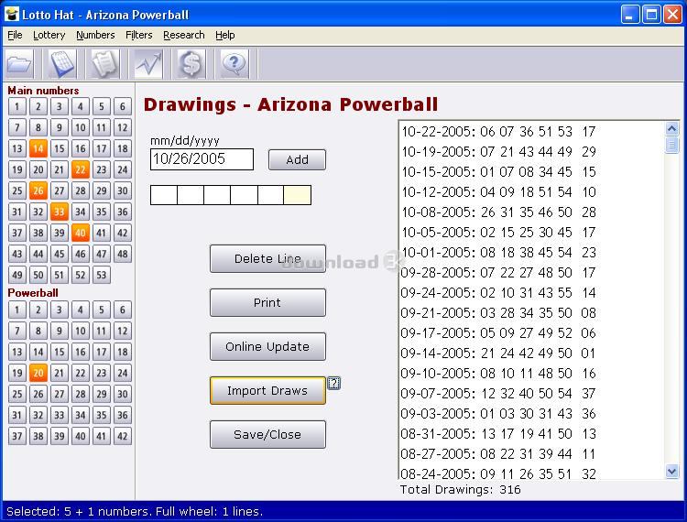The width and height of the screenshot is (687, 522).
Task: Select main number 43
Action: (x=17, y=254)
